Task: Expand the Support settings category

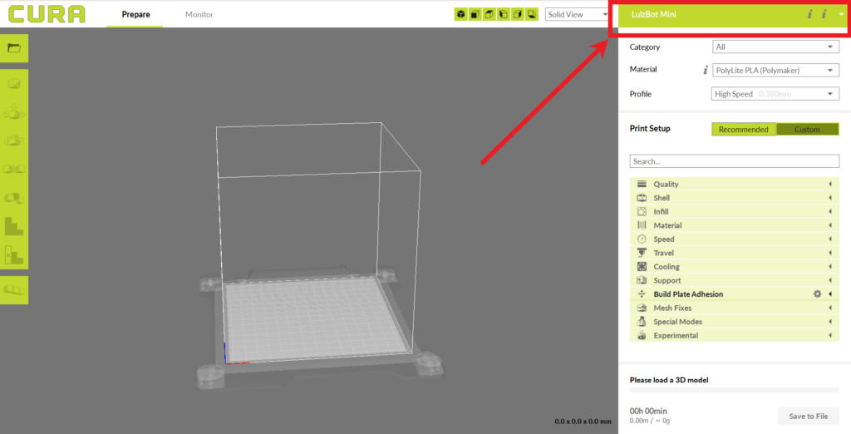Action: click(735, 280)
